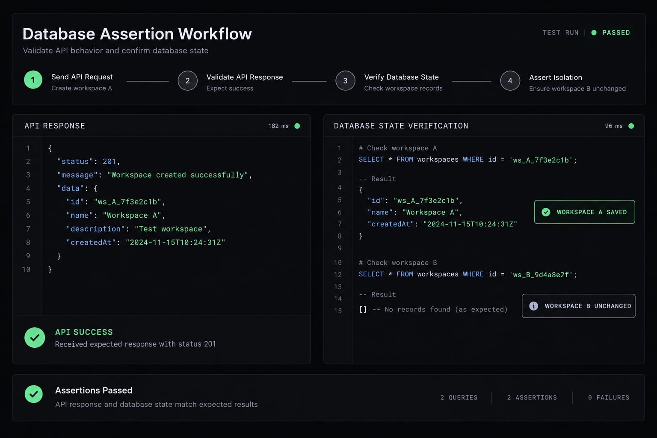Click the "status": 201 line
Image resolution: width=657 pixels, height=438 pixels.
coord(89,161)
